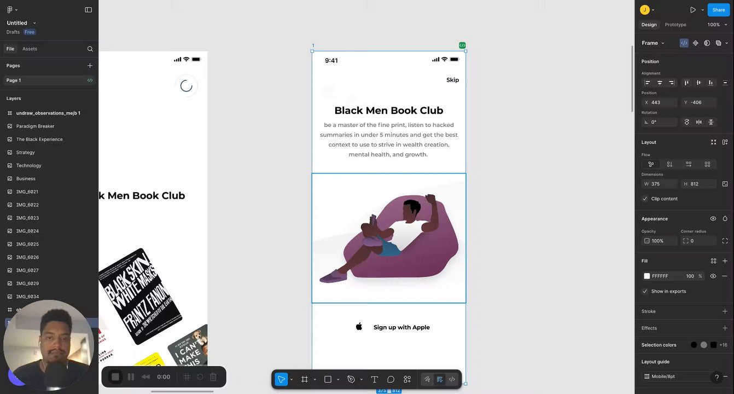Screen dimensions: 734x394
Task: Click the create component icon
Action: pos(696,43)
